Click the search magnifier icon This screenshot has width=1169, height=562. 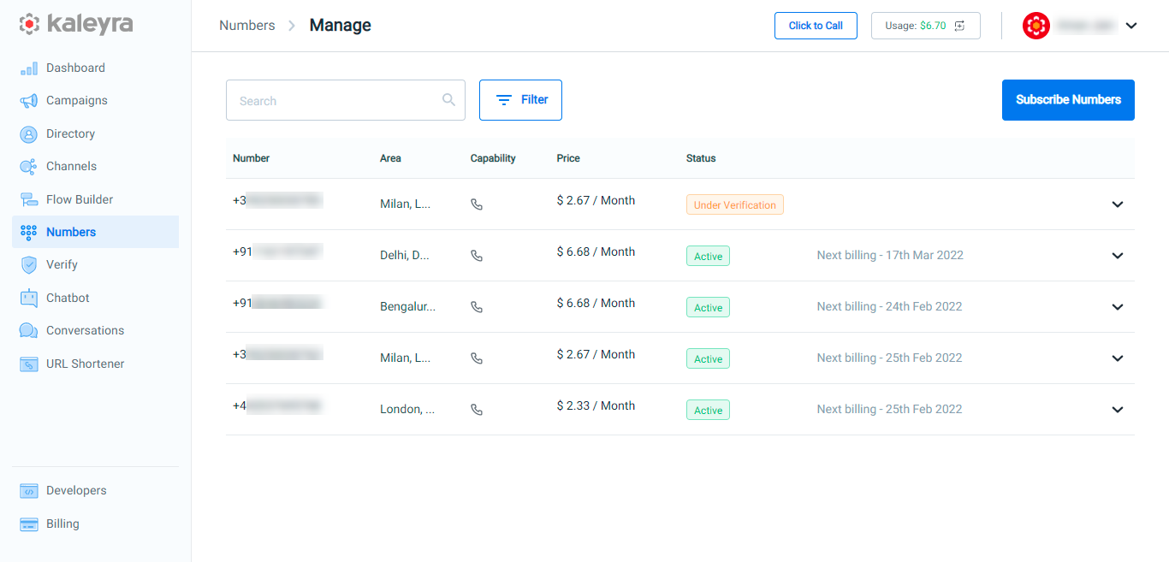click(x=448, y=100)
